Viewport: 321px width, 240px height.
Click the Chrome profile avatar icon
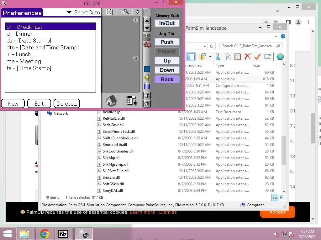298,22
